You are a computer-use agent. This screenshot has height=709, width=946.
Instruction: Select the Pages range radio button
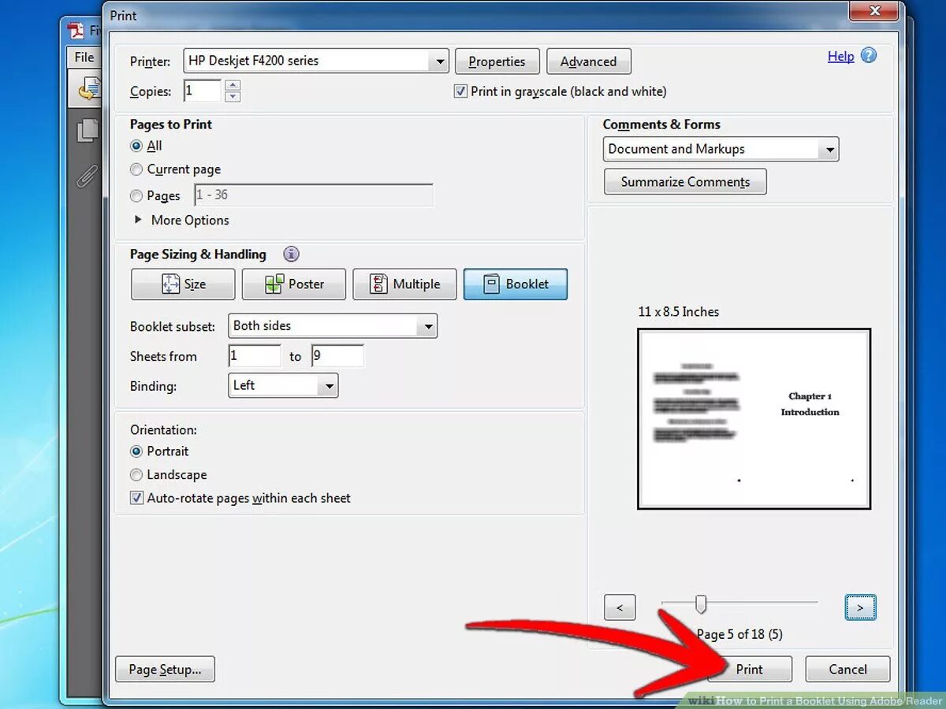pos(136,196)
